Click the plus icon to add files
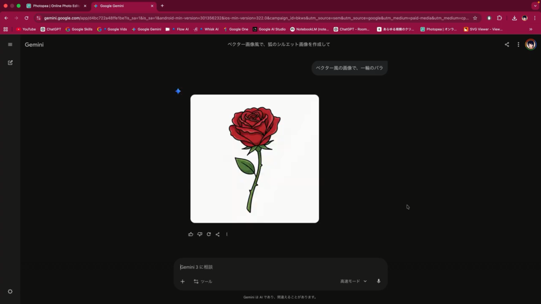Viewport: 541px width, 304px height. (183, 281)
